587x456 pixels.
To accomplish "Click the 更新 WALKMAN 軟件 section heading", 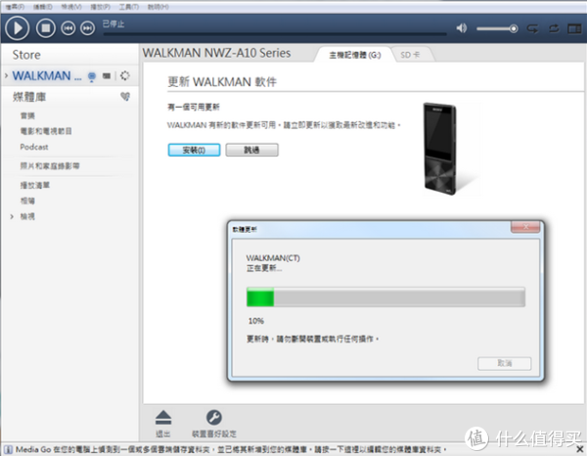I will pos(222,81).
